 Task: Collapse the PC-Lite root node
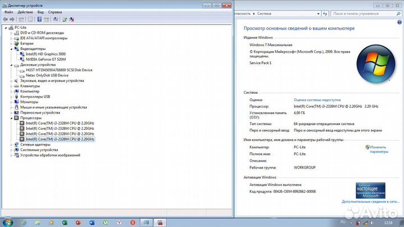pyautogui.click(x=6, y=28)
